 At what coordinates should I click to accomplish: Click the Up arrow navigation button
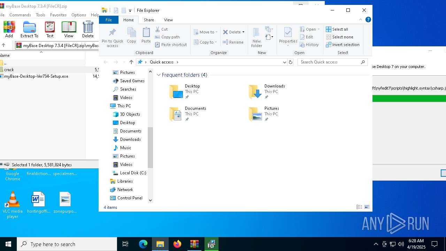tap(131, 62)
